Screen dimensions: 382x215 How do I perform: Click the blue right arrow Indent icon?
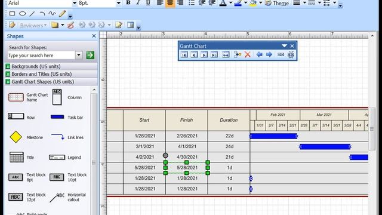(269, 54)
